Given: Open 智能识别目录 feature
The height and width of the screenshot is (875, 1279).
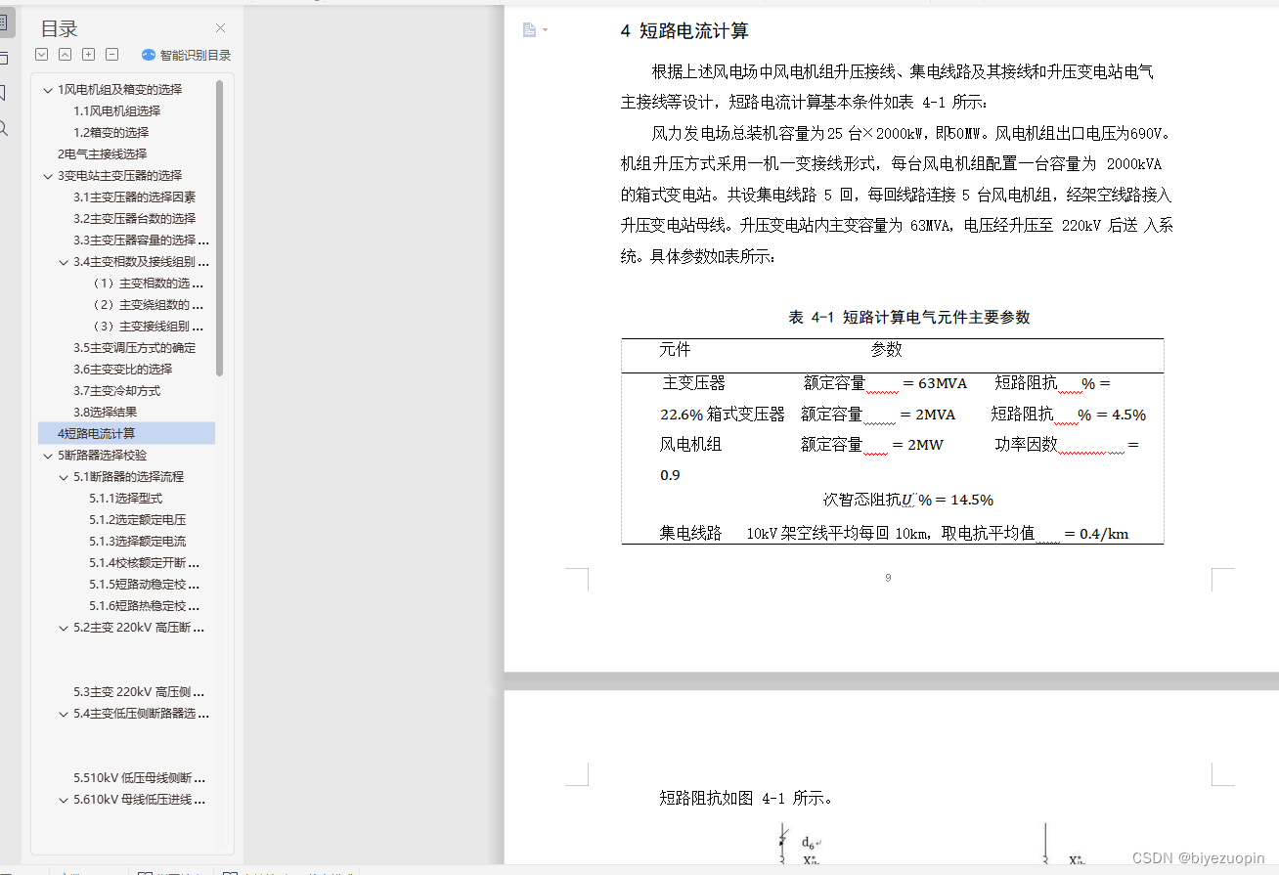Looking at the screenshot, I should [196, 56].
